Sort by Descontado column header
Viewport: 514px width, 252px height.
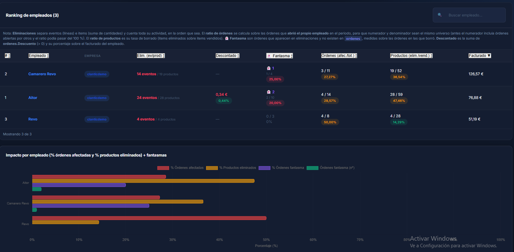228,56
